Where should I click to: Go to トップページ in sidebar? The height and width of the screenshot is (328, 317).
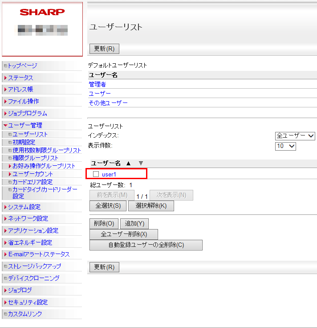22,66
